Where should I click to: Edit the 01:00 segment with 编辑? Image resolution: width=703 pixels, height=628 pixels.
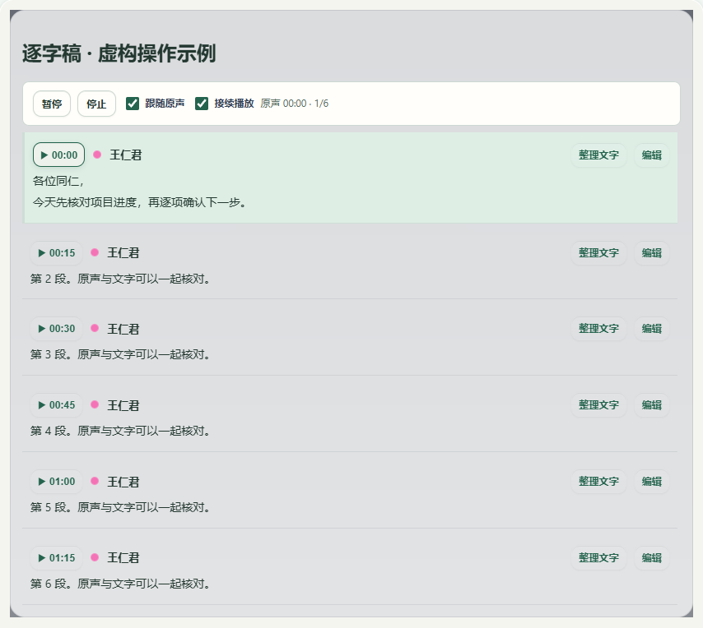click(651, 482)
